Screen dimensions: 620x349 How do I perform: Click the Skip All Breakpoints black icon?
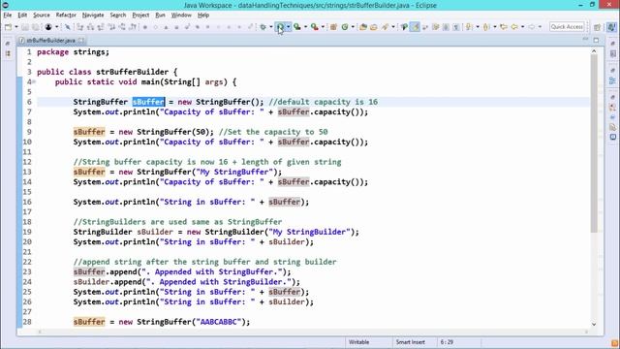pos(48,27)
